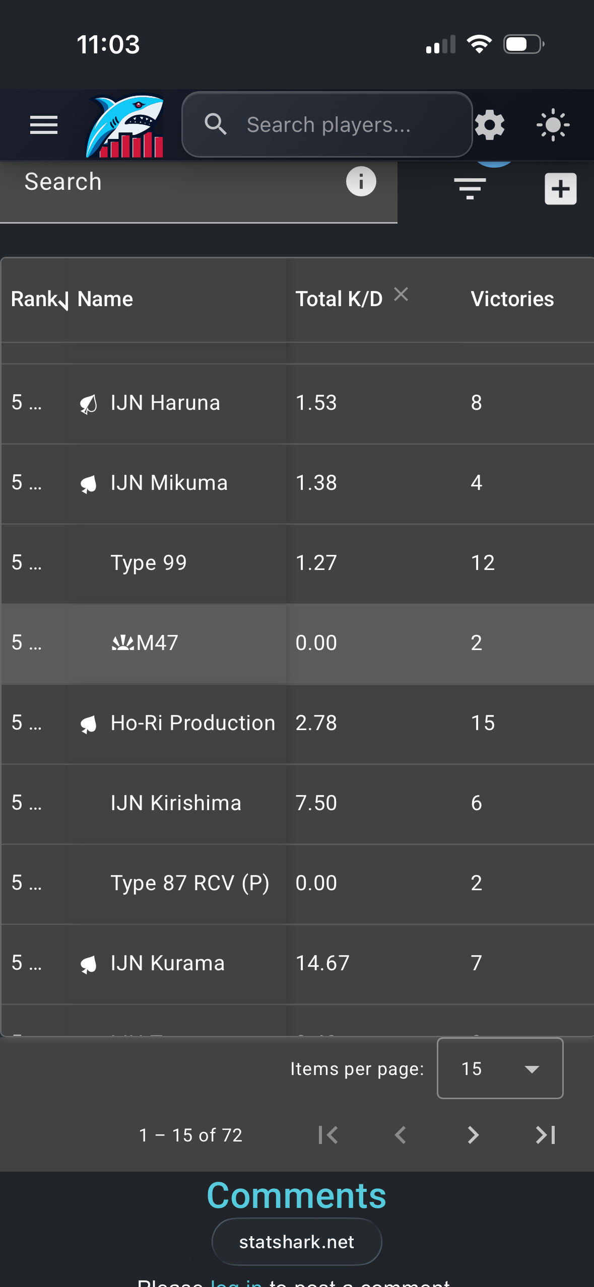Open settings via the gear icon

point(490,125)
